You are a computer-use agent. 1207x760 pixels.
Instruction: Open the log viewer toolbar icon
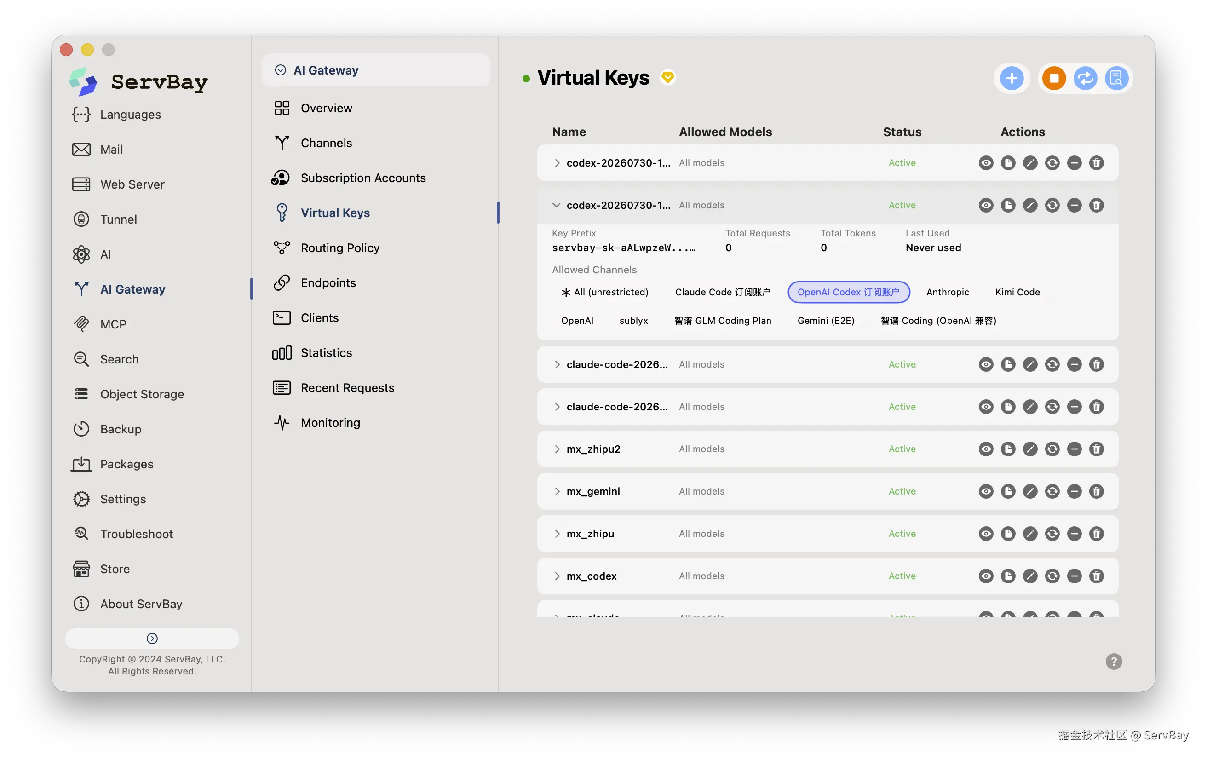[x=1116, y=78]
